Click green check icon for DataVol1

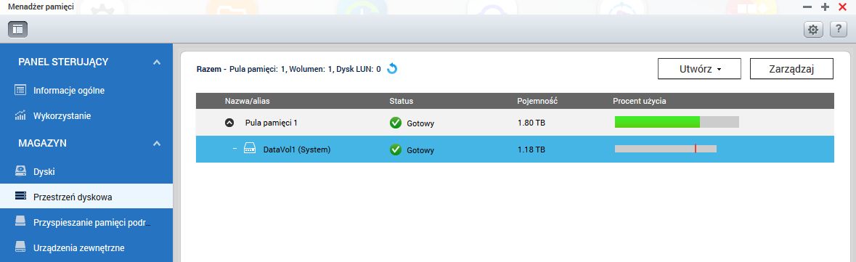[x=396, y=149]
